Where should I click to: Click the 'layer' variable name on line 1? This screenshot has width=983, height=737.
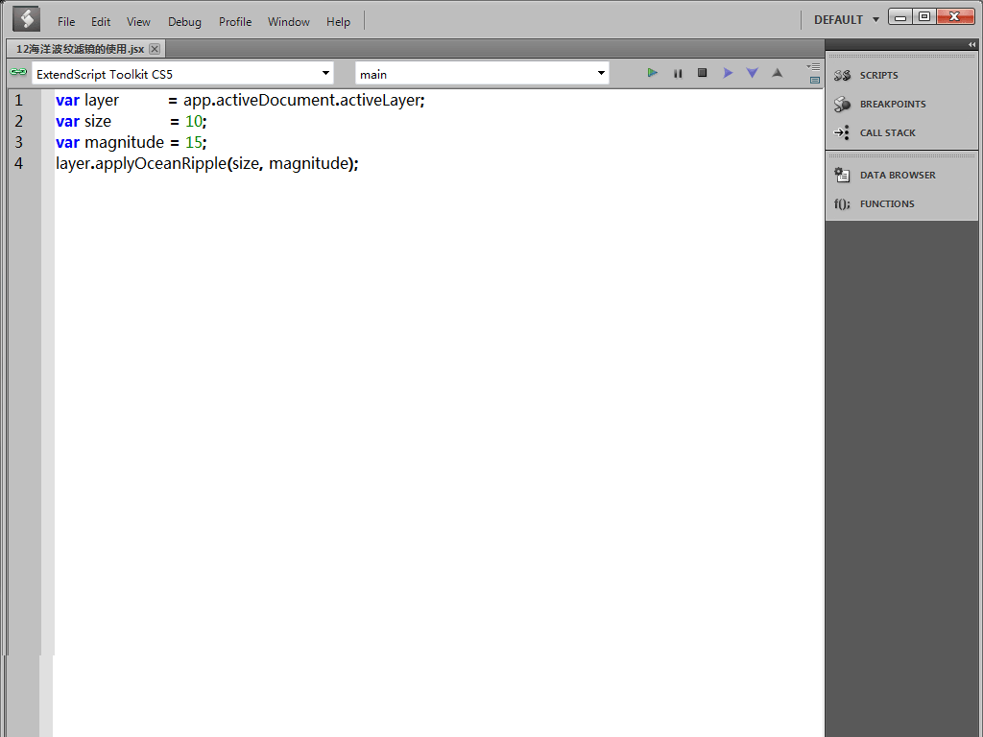click(x=102, y=100)
